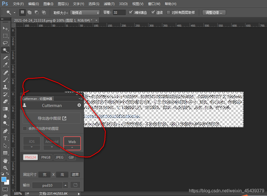This screenshot has width=267, height=196.
Task: Select the Eyedropper tool
Action: tap(5, 65)
